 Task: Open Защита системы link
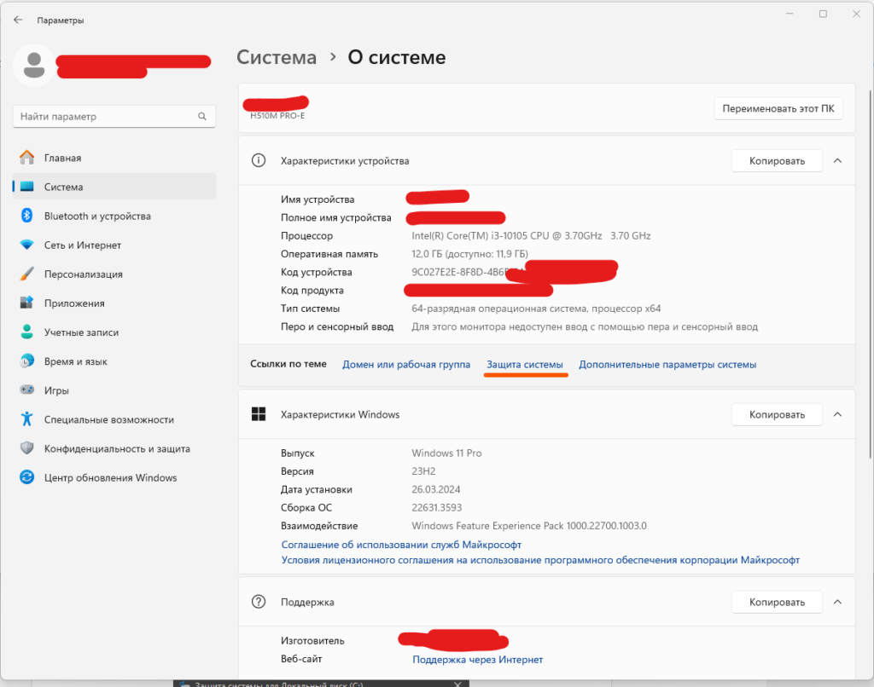525,364
